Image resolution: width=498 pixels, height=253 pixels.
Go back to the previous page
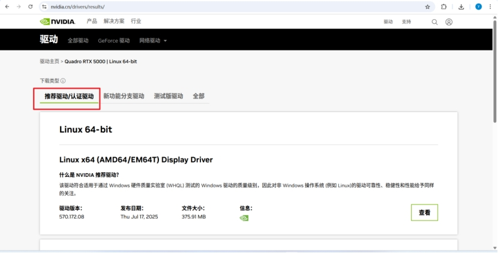click(7, 7)
